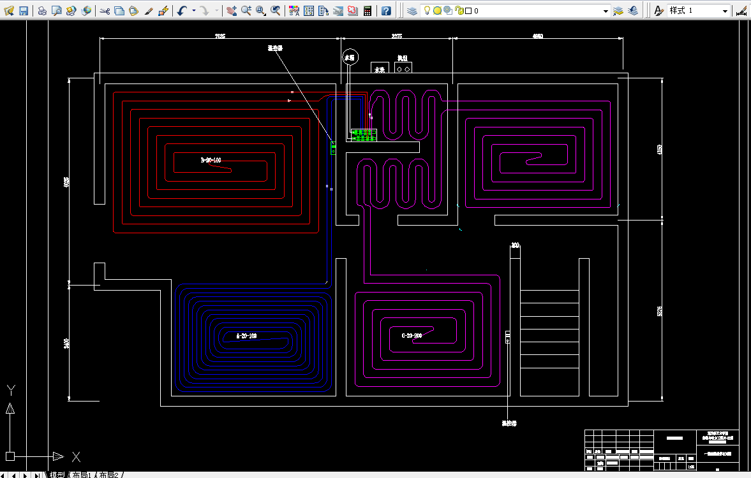Toggle layer 0 freeze sun icon
This screenshot has width=751, height=478.
tap(437, 11)
